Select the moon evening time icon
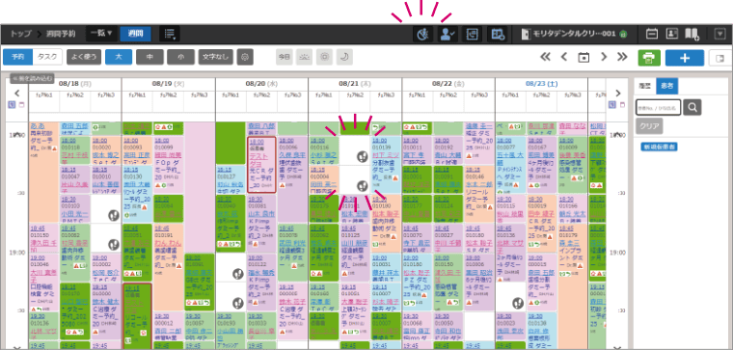The image size is (733, 350). (x=344, y=57)
